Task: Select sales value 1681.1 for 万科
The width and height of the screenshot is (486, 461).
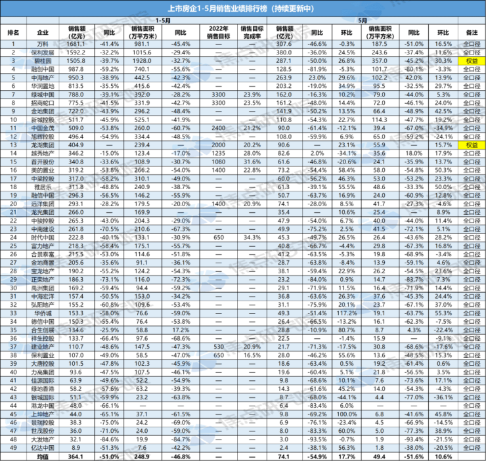Action: pos(76,44)
